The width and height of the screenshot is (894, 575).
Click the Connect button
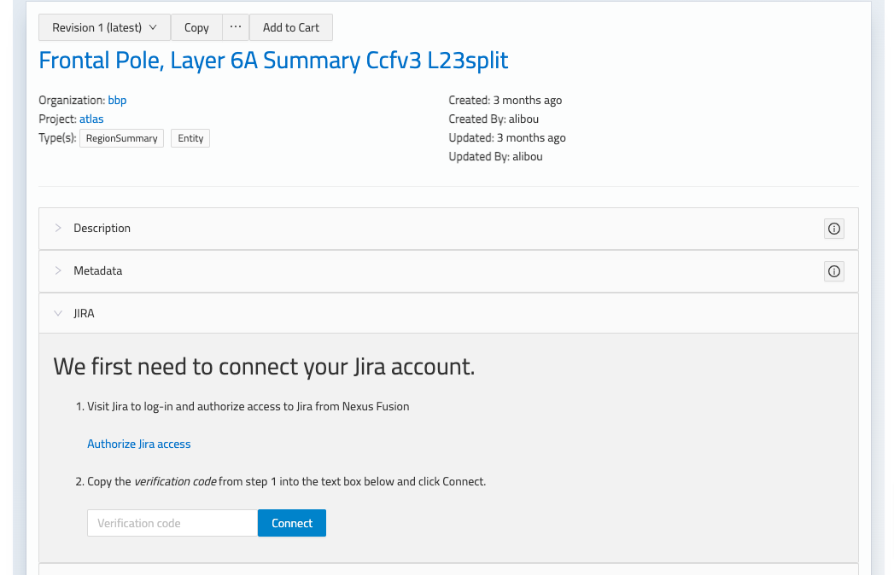(x=292, y=523)
